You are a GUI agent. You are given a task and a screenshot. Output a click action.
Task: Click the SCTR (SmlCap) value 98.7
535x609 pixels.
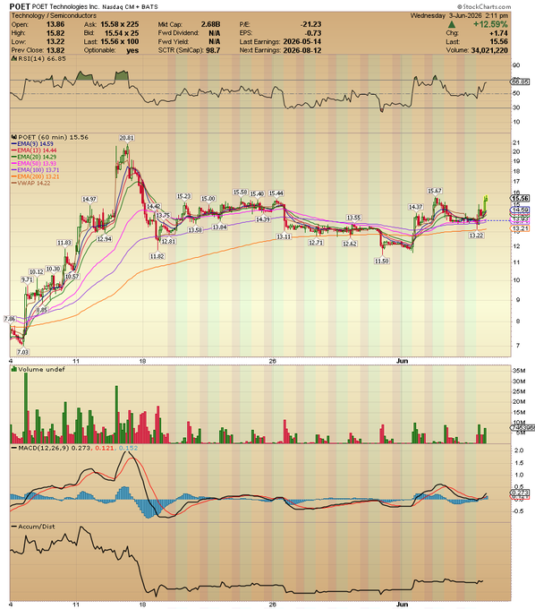213,50
